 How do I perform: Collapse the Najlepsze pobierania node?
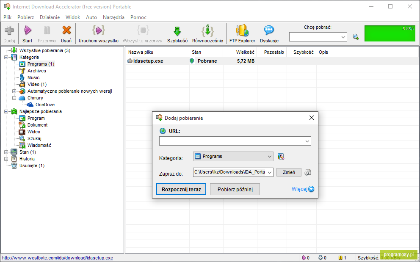6,111
